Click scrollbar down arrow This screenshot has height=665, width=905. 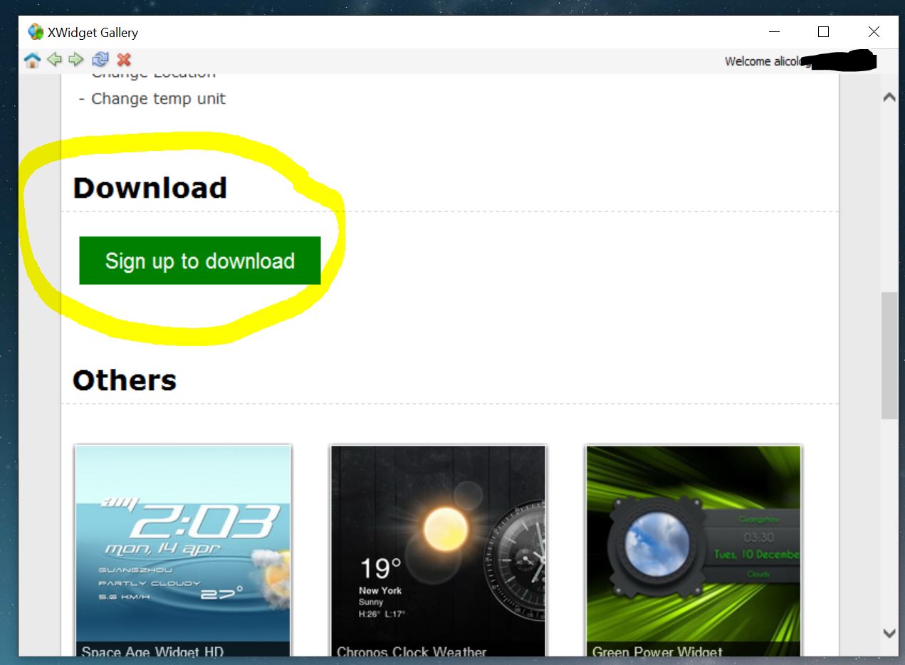coord(889,632)
